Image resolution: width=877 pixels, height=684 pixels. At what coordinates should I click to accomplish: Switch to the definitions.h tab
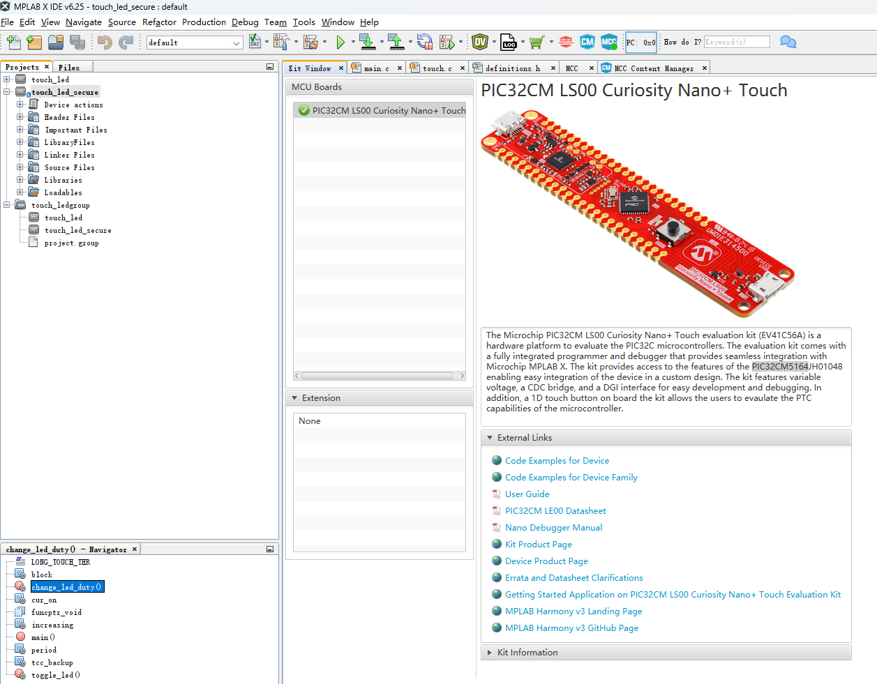[513, 68]
